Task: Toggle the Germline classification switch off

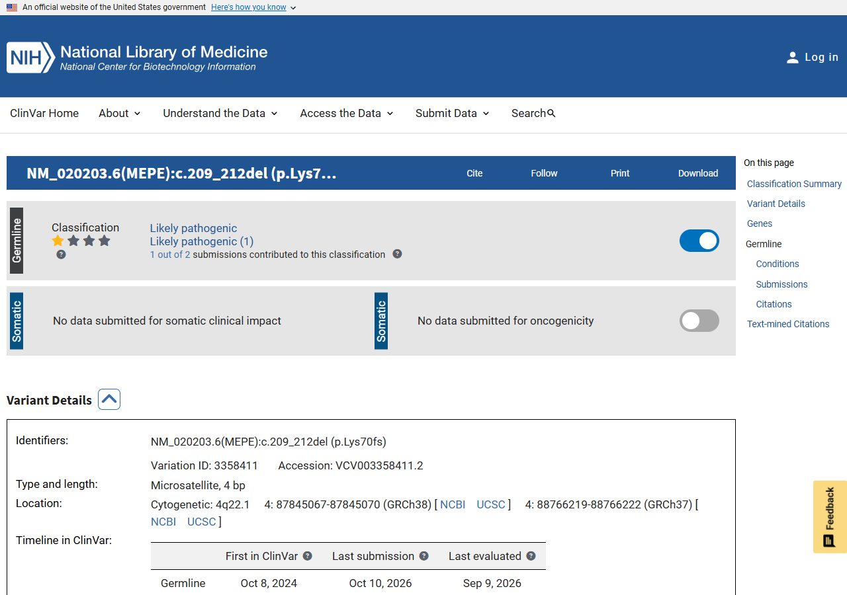Action: [699, 241]
